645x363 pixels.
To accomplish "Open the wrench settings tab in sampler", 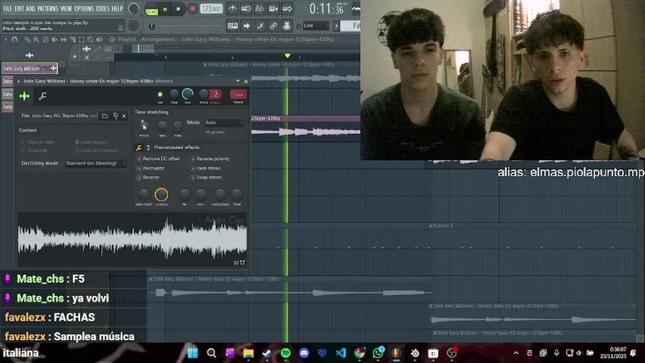I will 43,96.
